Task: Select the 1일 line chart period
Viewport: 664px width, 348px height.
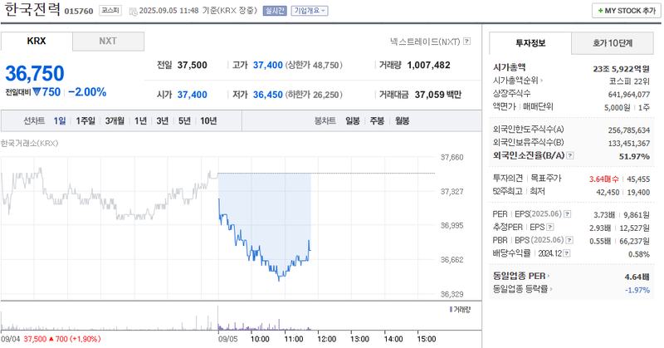Action: [x=60, y=121]
